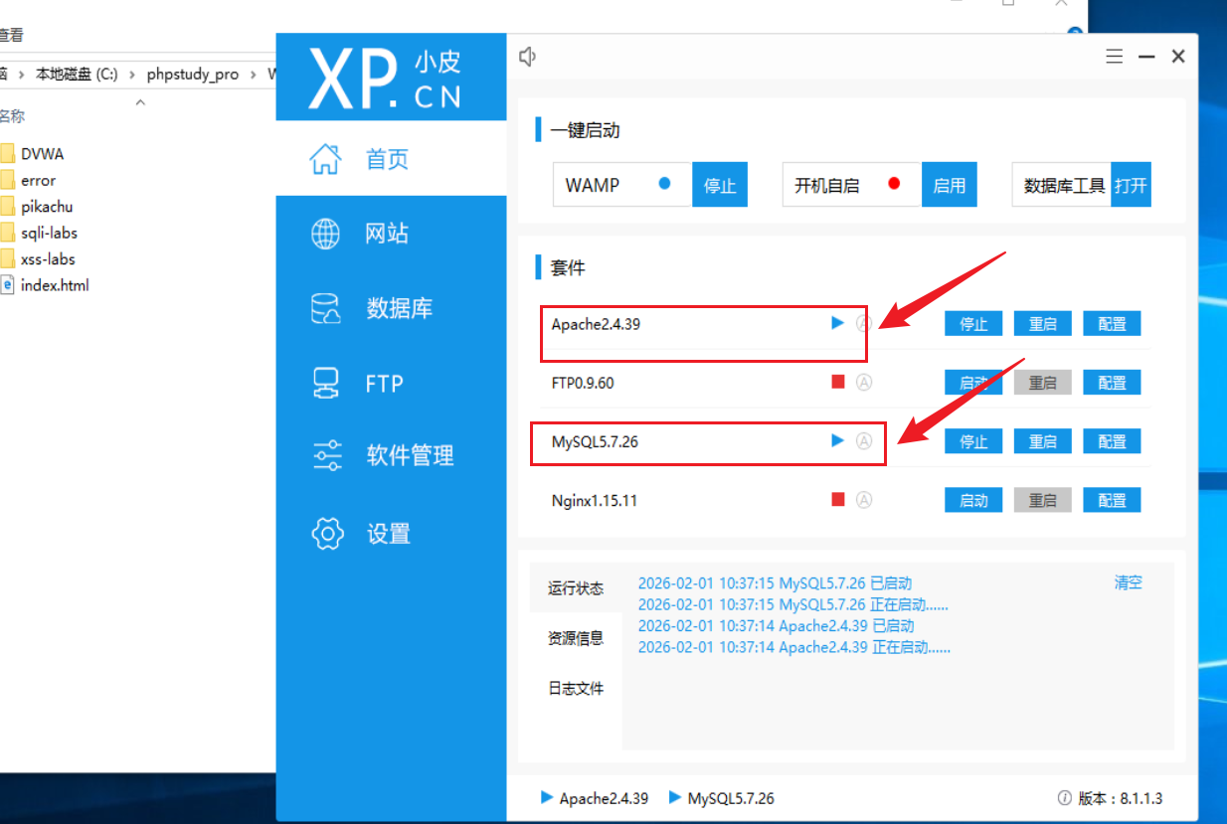Click 本地磁盘 (C:) in address path
Image resolution: width=1227 pixels, height=824 pixels.
[x=77, y=74]
